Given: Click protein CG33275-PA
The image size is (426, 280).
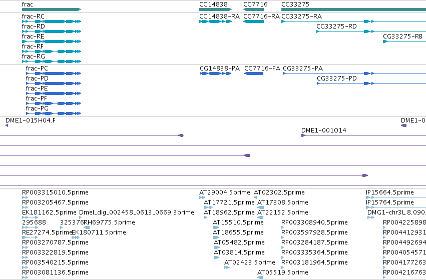Looking at the screenshot, I should (x=354, y=73).
